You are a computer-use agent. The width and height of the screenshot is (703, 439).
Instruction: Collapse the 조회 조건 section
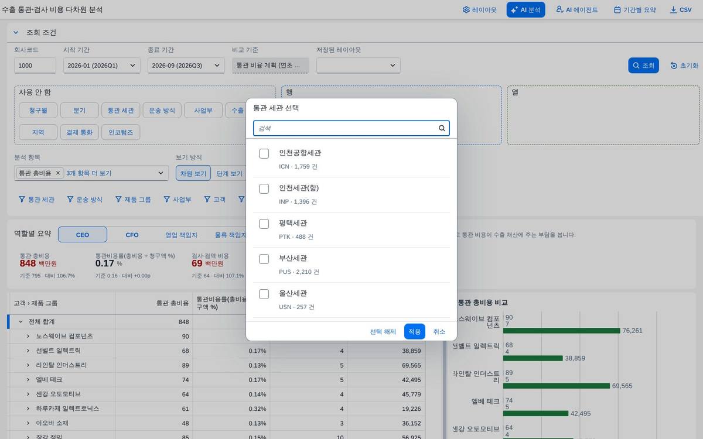pyautogui.click(x=16, y=33)
